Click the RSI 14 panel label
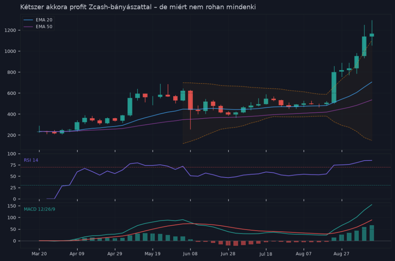This screenshot has width=395, height=261. (31, 160)
